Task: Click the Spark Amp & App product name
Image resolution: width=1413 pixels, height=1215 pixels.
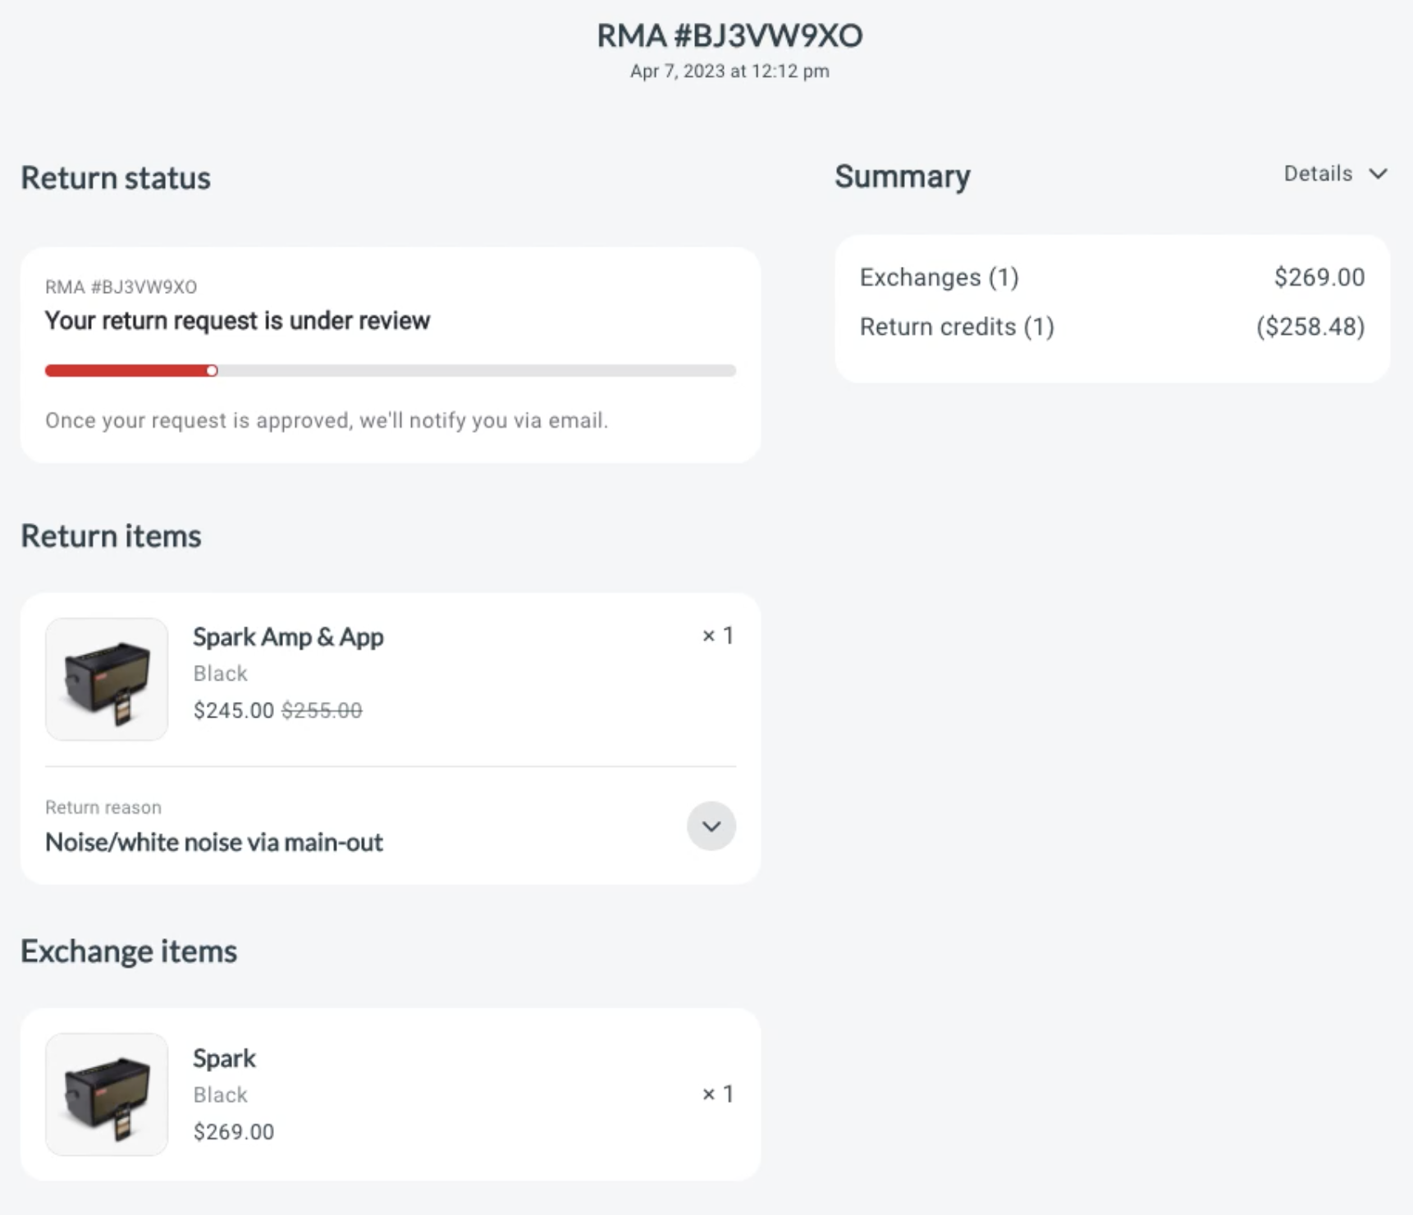Action: [x=288, y=637]
